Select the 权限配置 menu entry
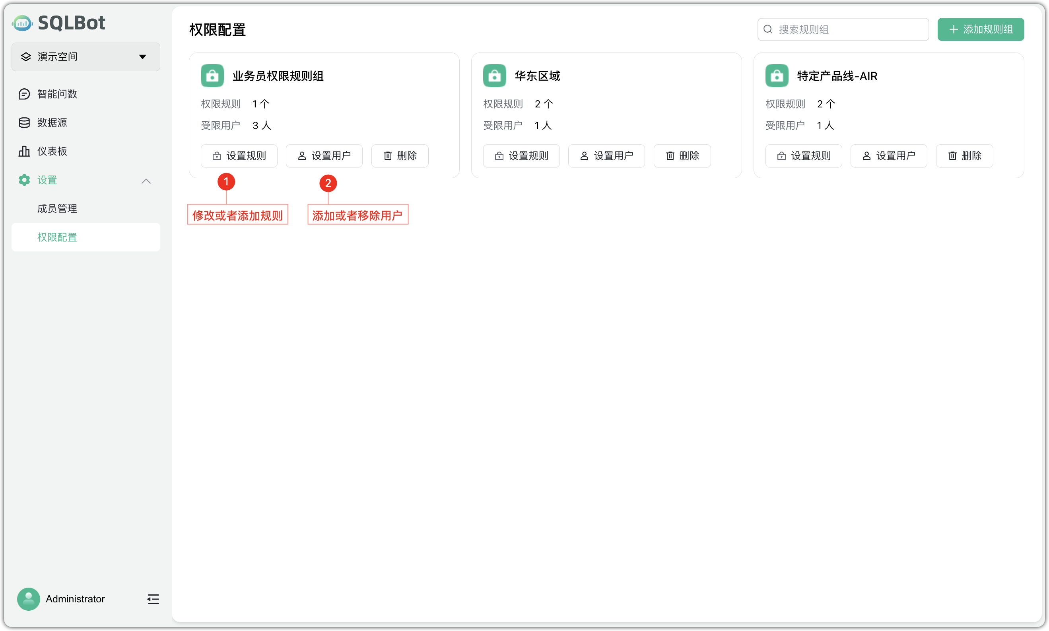Screen dimensions: 1049x631 (57, 237)
